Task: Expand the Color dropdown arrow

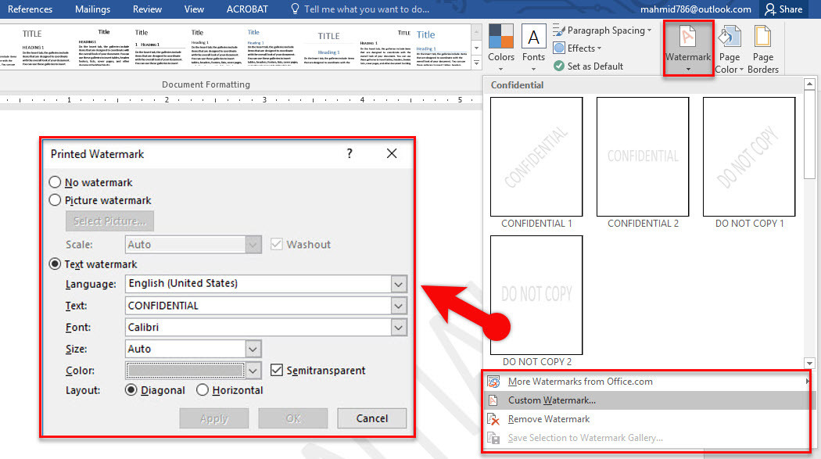Action: [x=253, y=371]
